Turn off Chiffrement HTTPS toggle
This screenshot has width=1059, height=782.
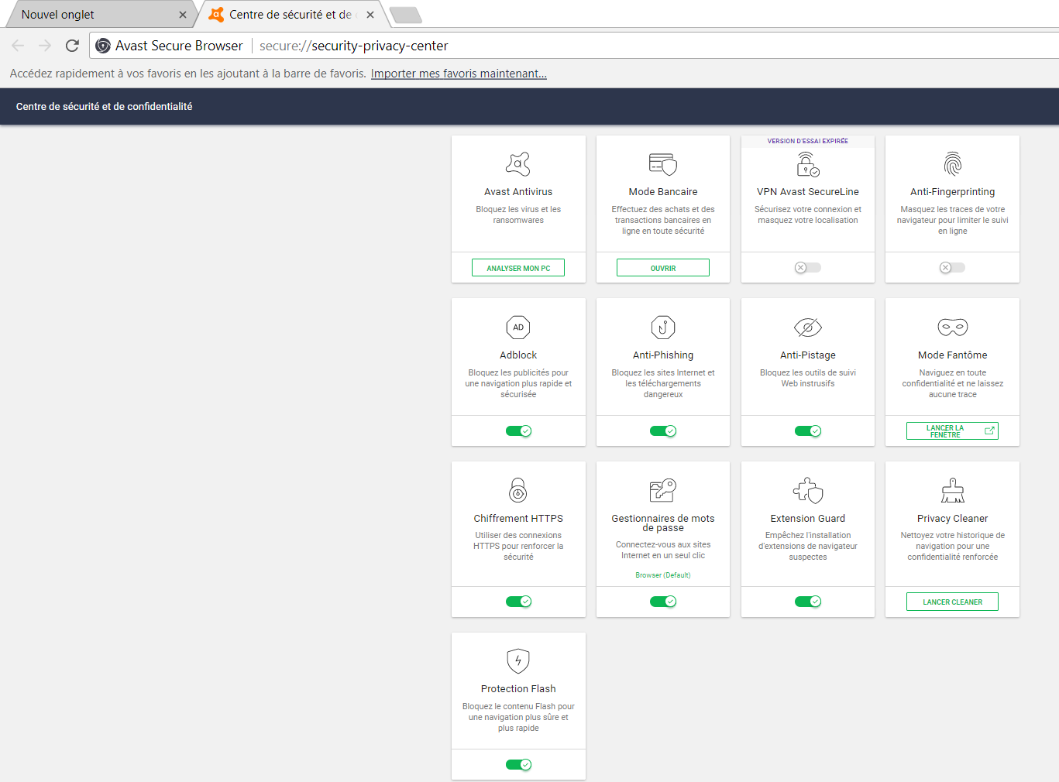(x=518, y=602)
